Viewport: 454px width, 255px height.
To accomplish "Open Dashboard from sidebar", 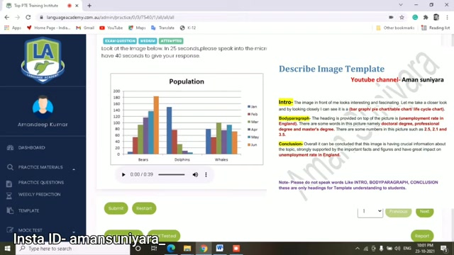I will coord(31,148).
